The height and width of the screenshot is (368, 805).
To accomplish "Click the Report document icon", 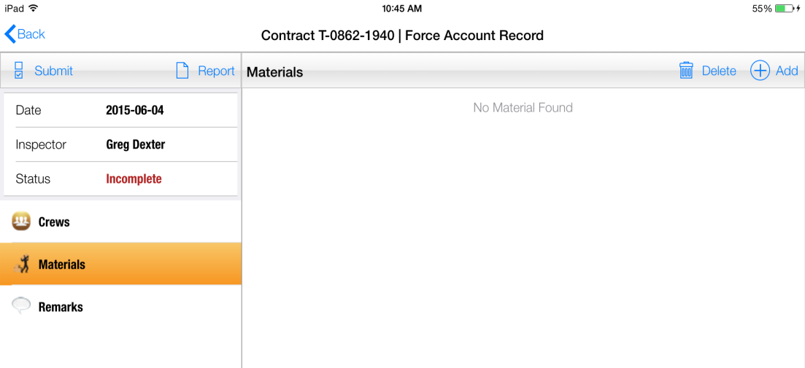I will (182, 71).
